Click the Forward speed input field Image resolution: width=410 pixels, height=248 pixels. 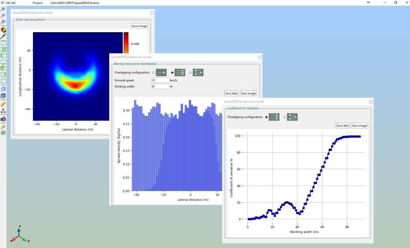coord(160,80)
